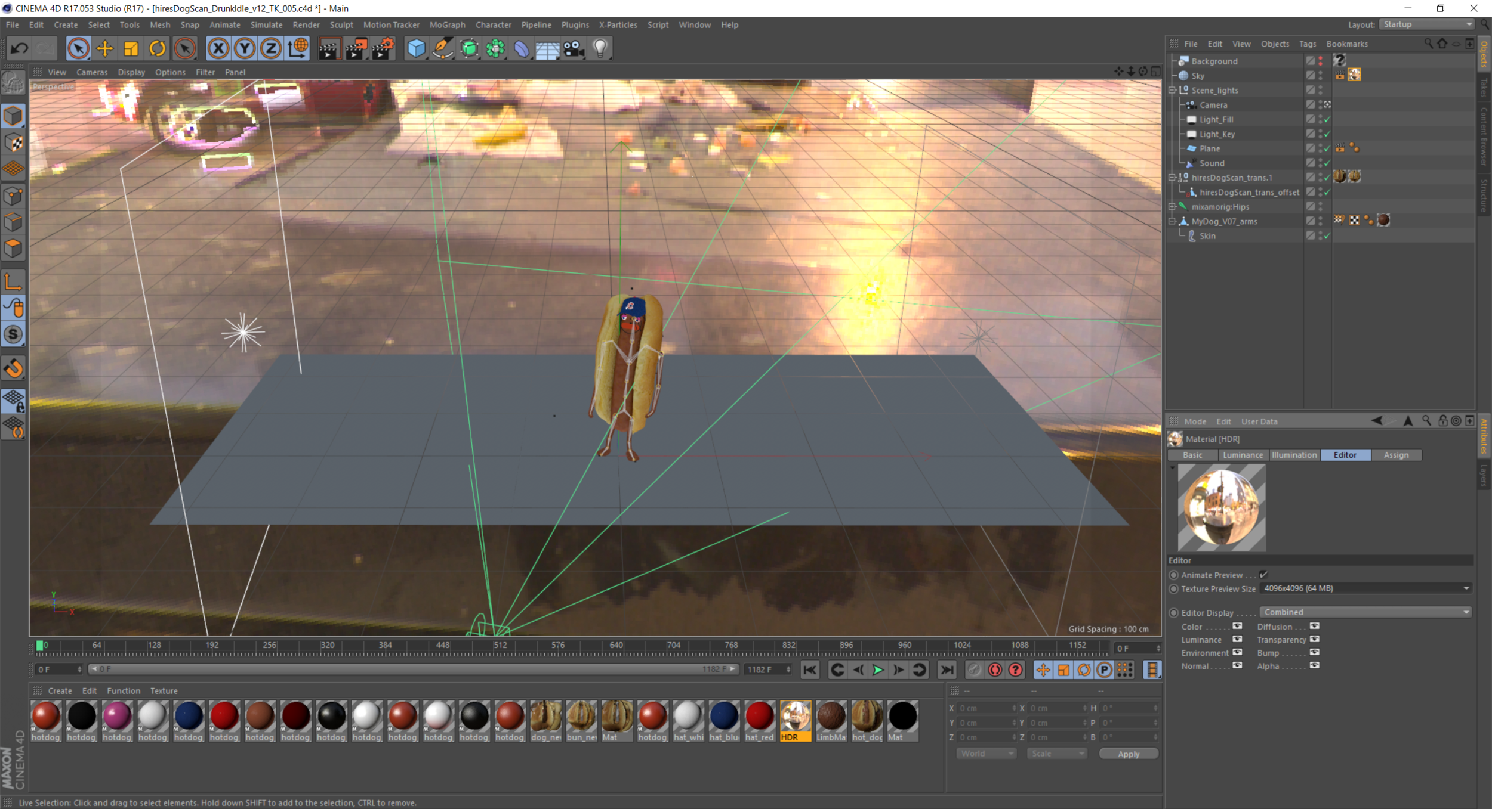Disable the green enable checkmark on Light_Fill
This screenshot has height=809, width=1492.
1327,119
